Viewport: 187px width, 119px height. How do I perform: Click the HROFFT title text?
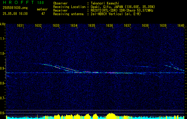click(18, 3)
